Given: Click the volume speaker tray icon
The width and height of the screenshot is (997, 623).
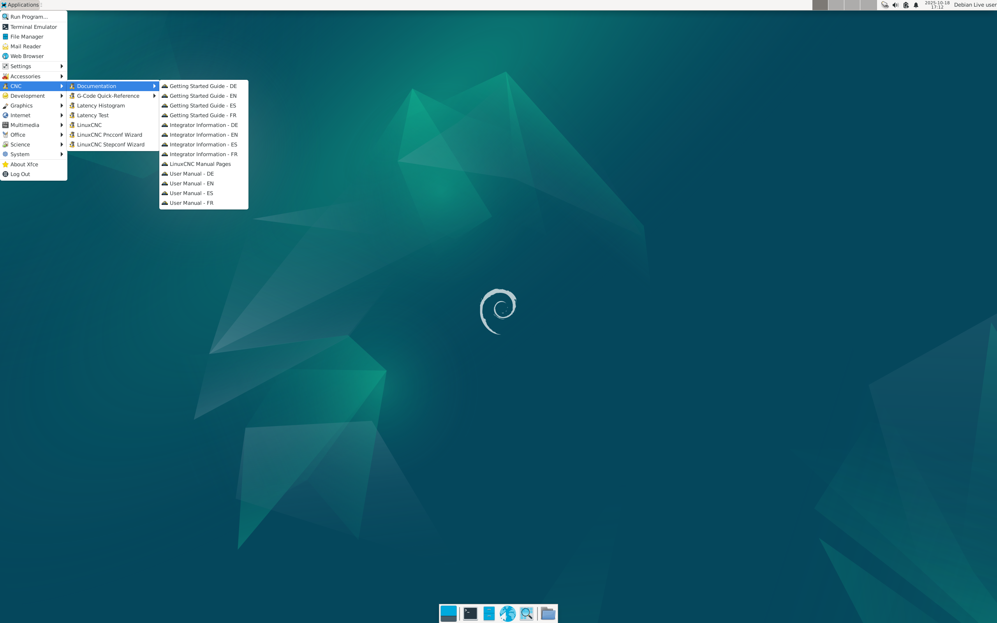Looking at the screenshot, I should pos(895,5).
